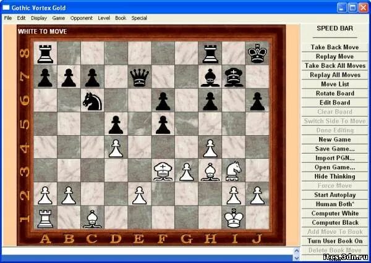Select Computer White mode
Viewport: 371px width, 263px height.
click(335, 214)
